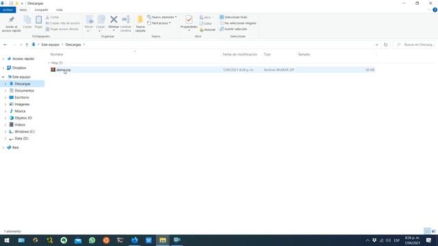Image resolution: width=438 pixels, height=246 pixels.
Task: Sort by the Tipo column header
Action: pos(268,55)
